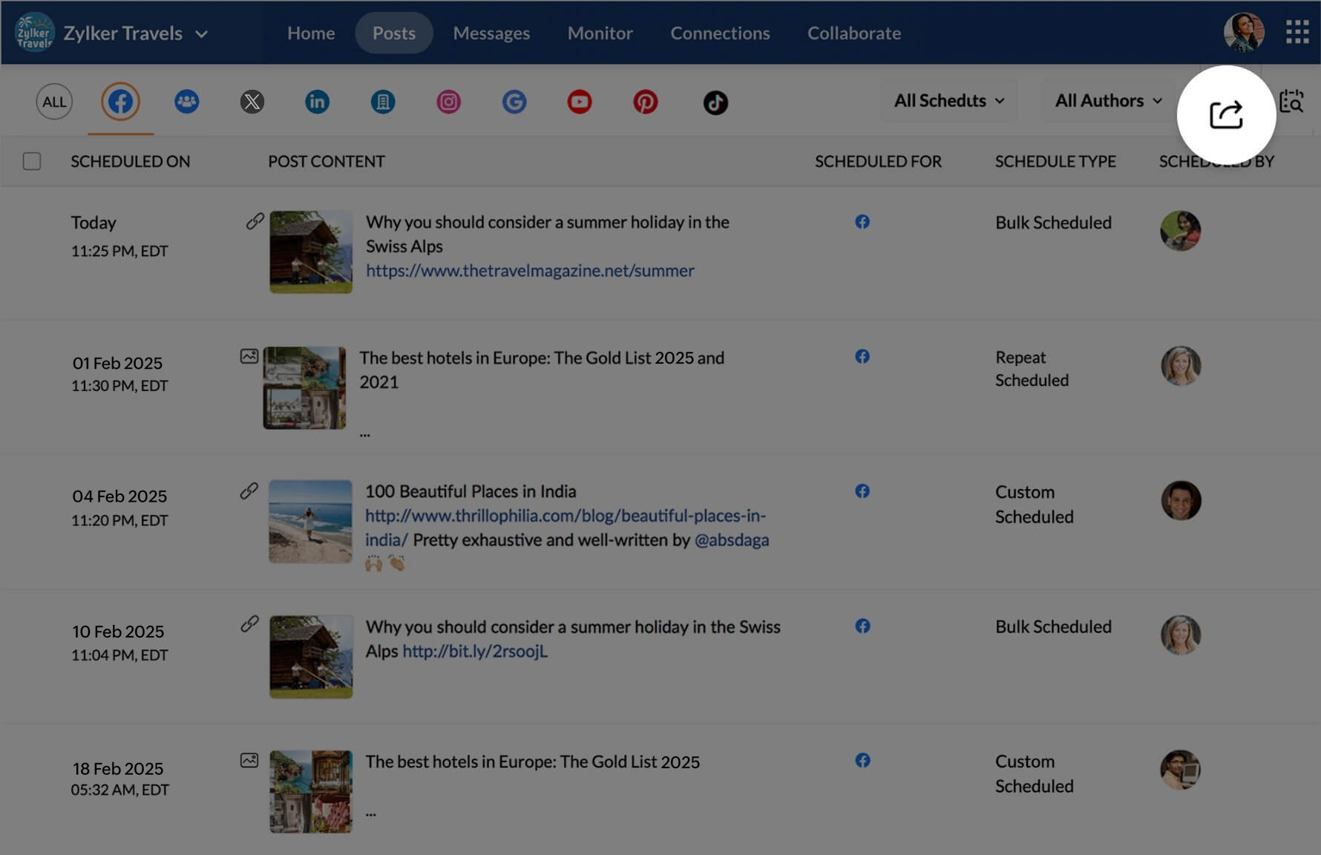The image size is (1321, 855).
Task: Click the bit.ly link in Swiss Alps post
Action: point(475,651)
